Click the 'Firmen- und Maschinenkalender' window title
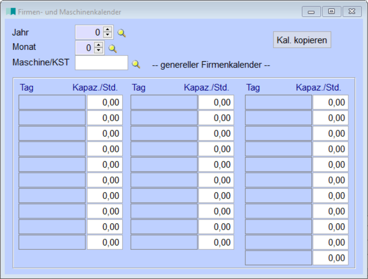Screen dimensions: 368x279 [x=69, y=12]
